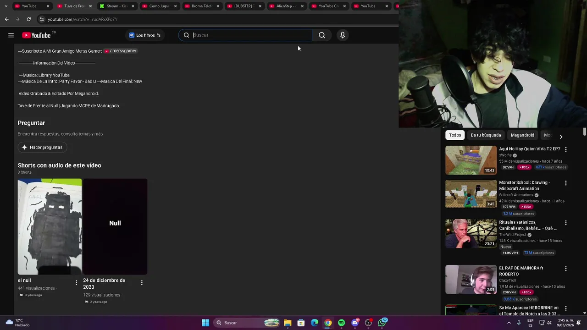Open File Explorer from the taskbar

click(288, 323)
